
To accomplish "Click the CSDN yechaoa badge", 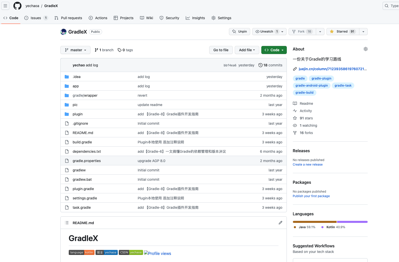I will tap(131, 252).
